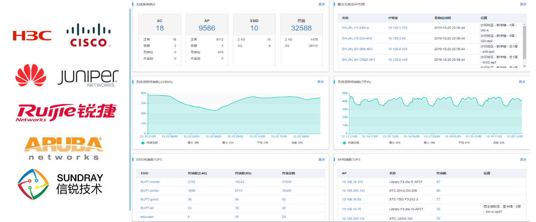The width and height of the screenshot is (536, 222).
Task: Click IP address 10.120.0.149
Action: [398, 60]
